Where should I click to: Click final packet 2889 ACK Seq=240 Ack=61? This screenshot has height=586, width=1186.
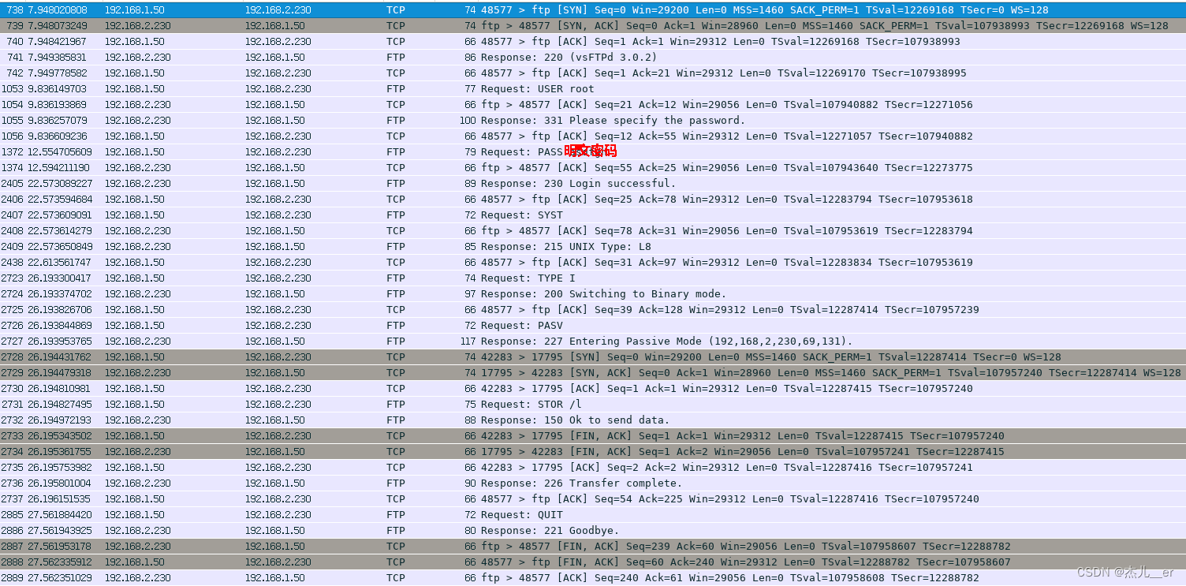(593, 578)
